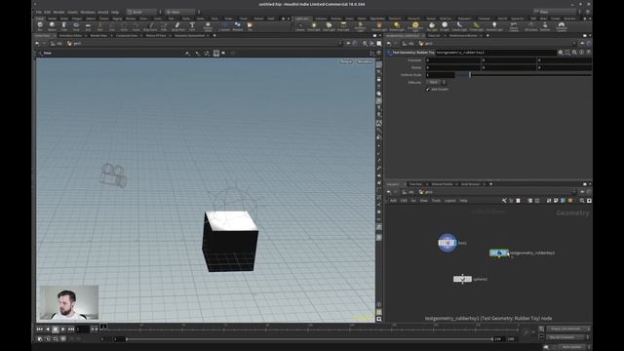Open parameter pane gear settings menu

point(561,52)
